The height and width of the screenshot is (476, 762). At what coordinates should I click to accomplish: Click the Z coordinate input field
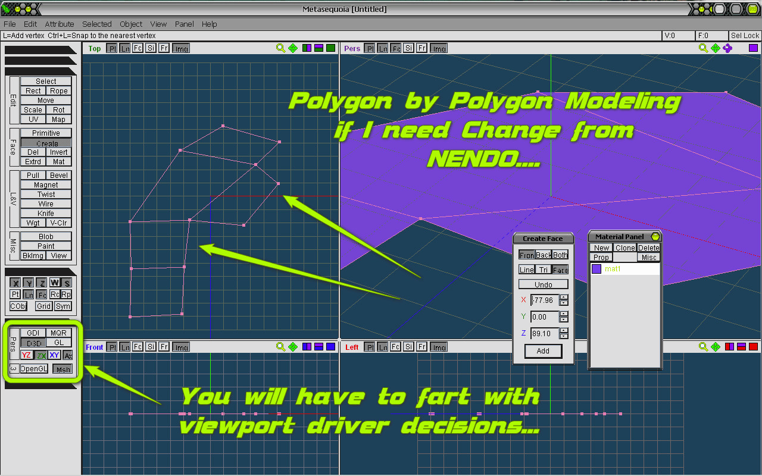click(545, 333)
